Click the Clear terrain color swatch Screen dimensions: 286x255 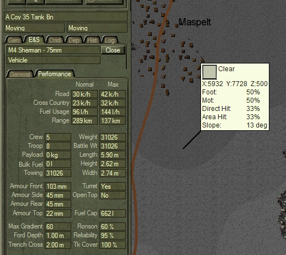tap(209, 72)
